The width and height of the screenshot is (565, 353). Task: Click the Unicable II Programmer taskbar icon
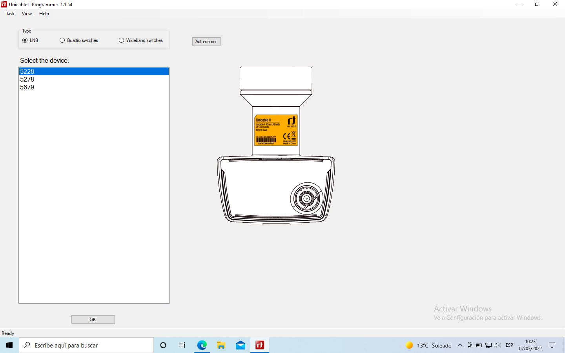(260, 345)
